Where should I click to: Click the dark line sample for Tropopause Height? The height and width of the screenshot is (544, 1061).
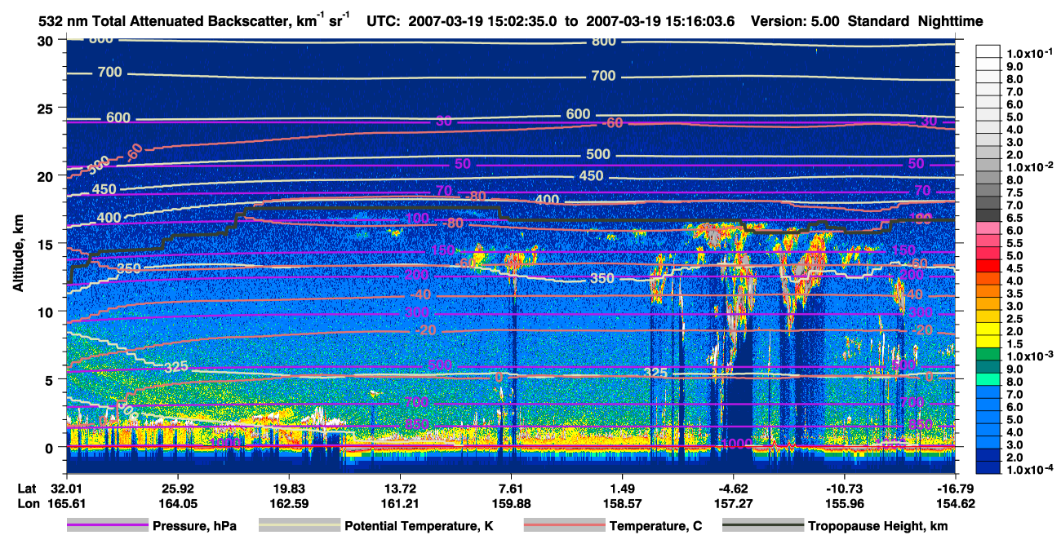[x=762, y=526]
